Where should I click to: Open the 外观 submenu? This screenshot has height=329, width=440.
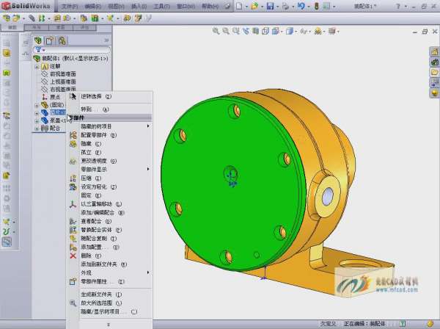click(x=109, y=272)
